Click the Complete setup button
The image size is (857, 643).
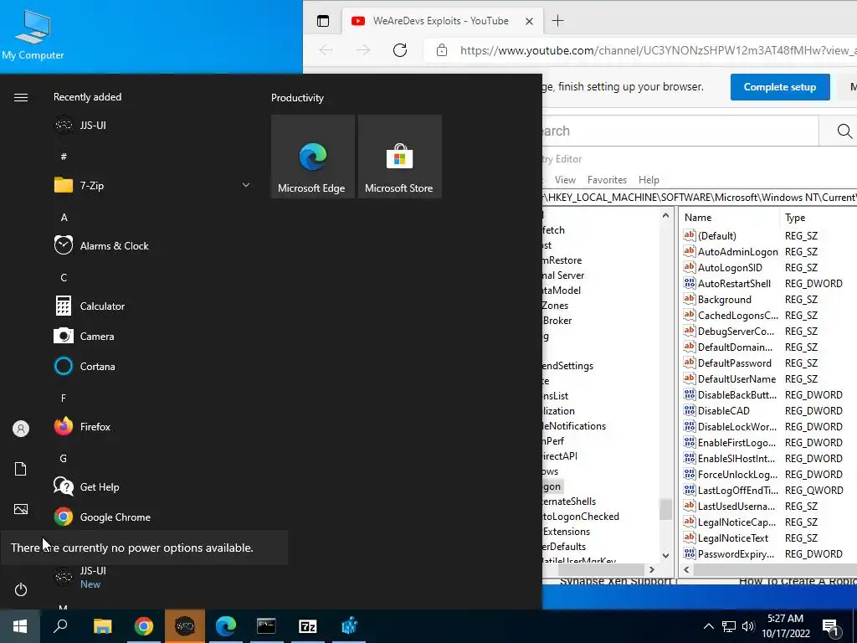pos(780,87)
